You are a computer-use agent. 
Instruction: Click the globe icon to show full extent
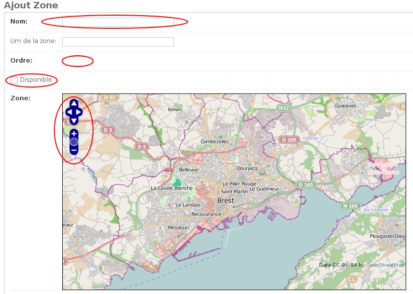(x=74, y=142)
